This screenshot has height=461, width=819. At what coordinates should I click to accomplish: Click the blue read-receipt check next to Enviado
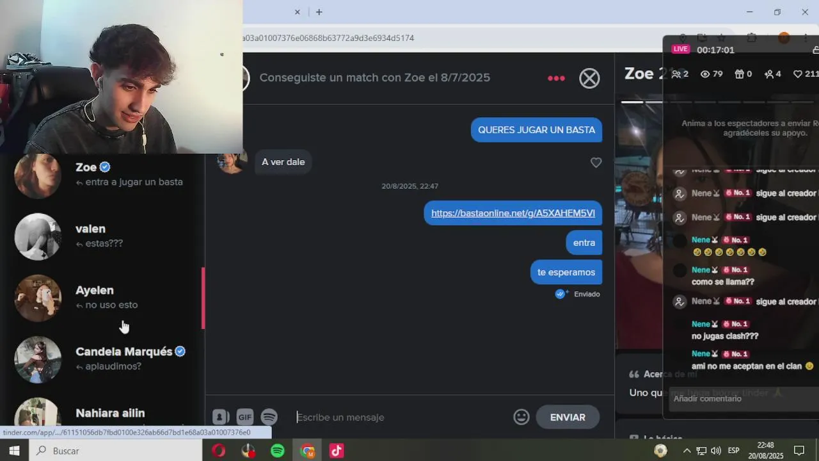coord(561,294)
